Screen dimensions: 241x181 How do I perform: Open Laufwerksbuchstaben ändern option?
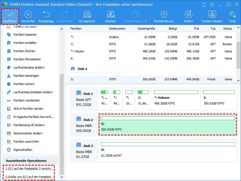point(33,92)
